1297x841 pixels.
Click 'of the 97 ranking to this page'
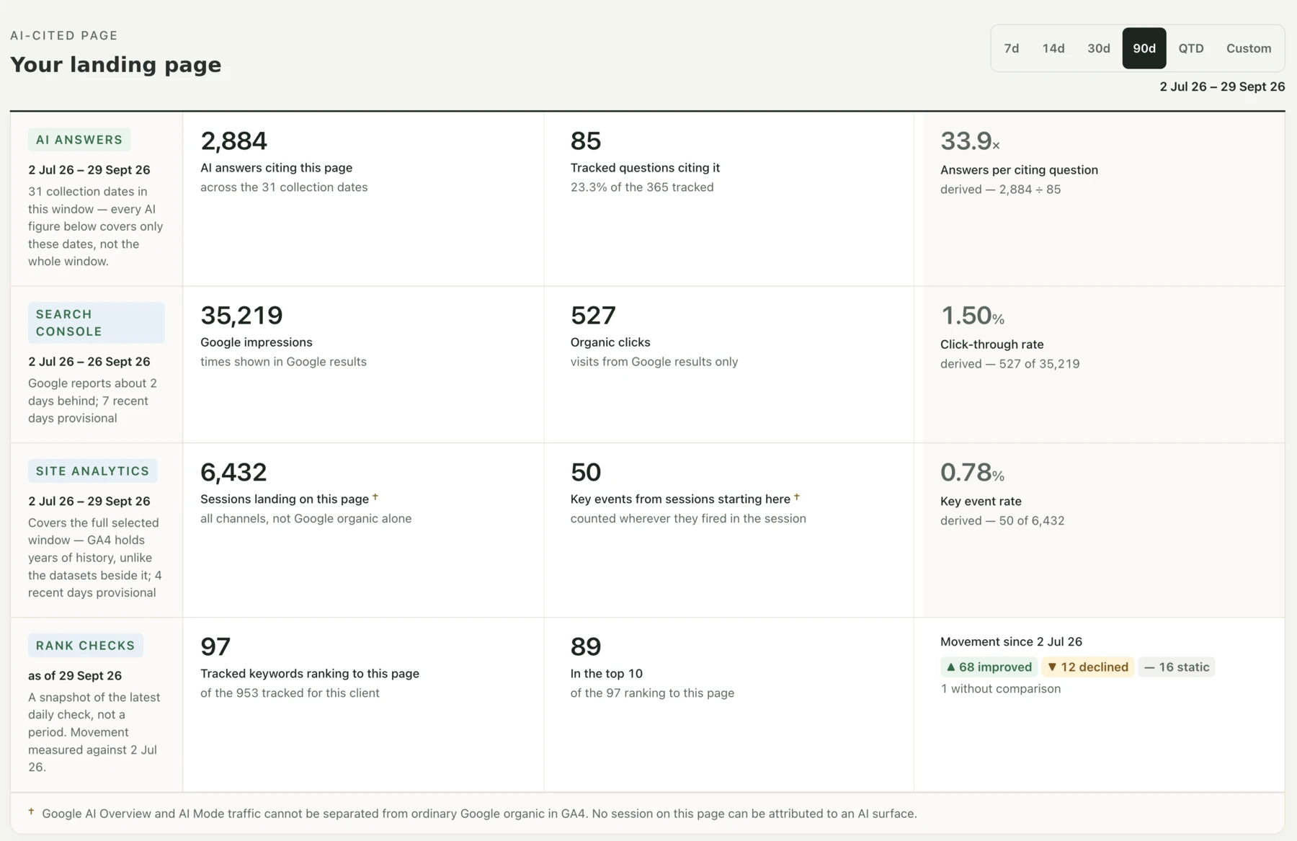652,693
